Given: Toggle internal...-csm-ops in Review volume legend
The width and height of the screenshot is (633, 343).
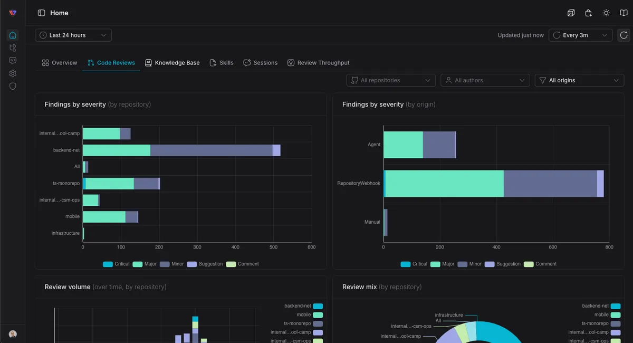Looking at the screenshot, I should [296, 341].
